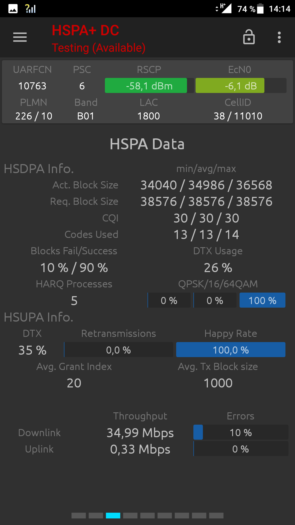Tap the HSPA+ DC network title
The image size is (295, 525).
(85, 30)
